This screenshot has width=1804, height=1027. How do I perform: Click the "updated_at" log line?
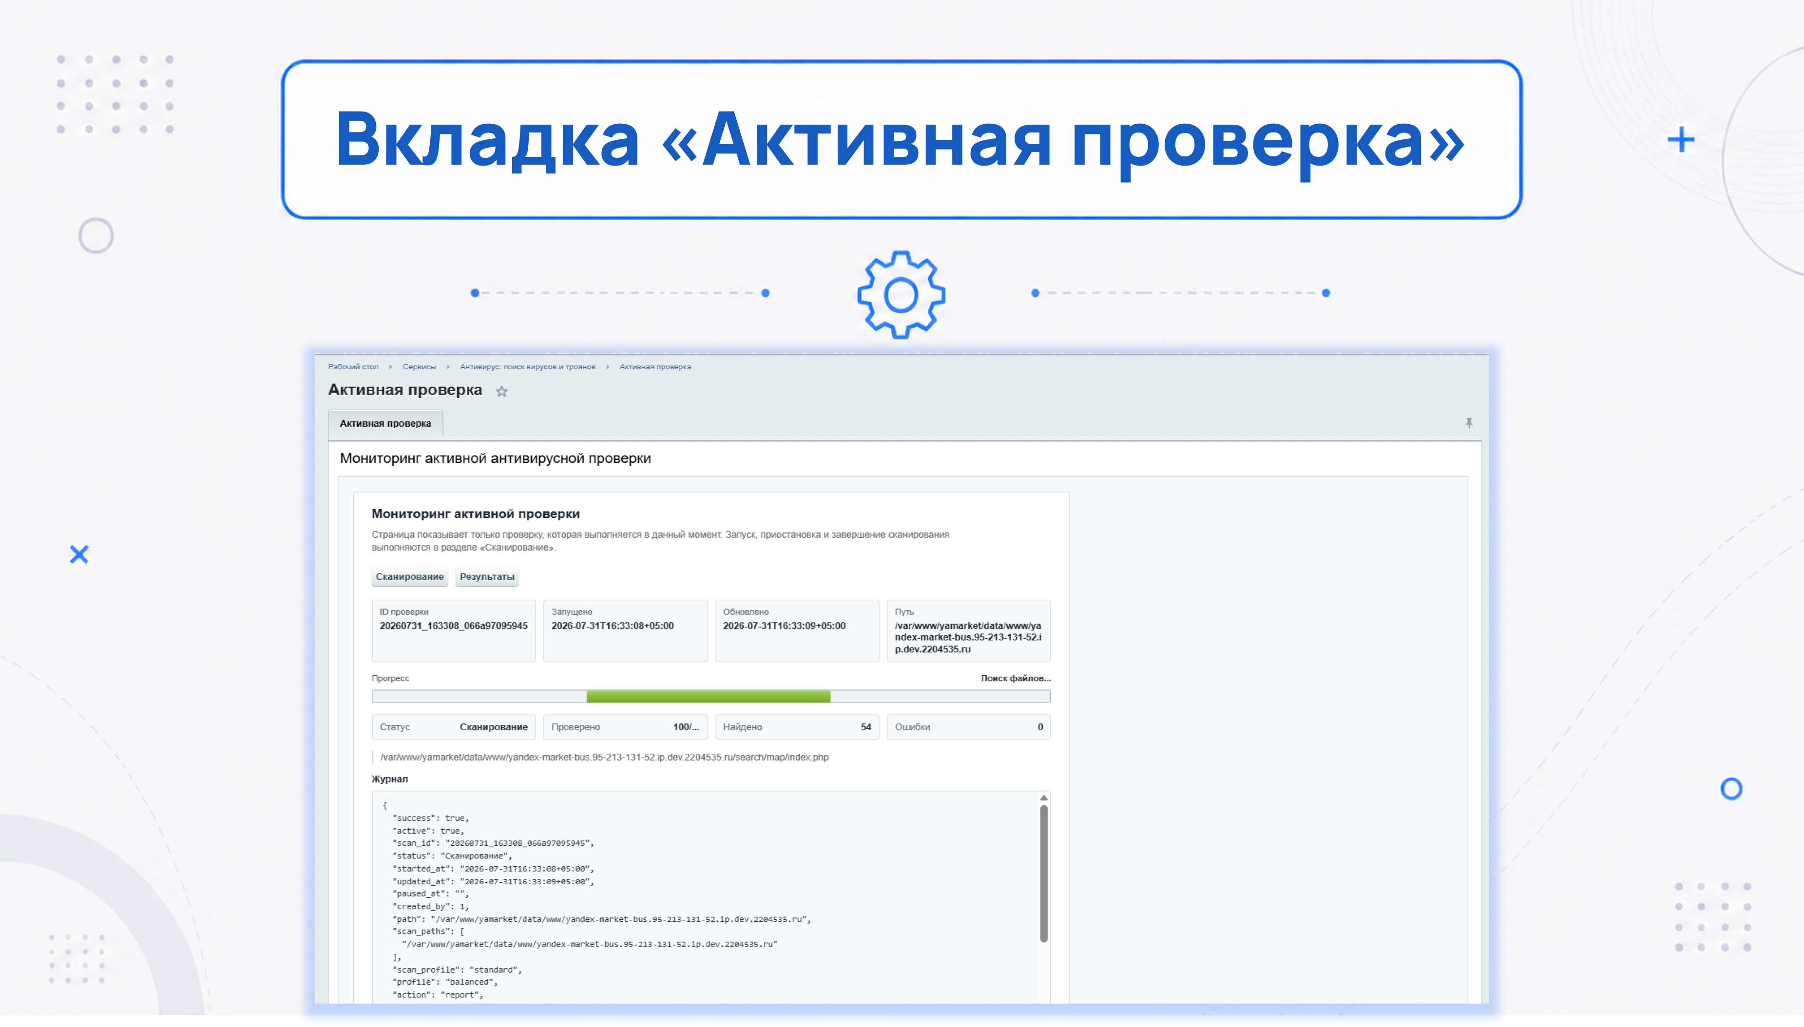pyautogui.click(x=493, y=882)
